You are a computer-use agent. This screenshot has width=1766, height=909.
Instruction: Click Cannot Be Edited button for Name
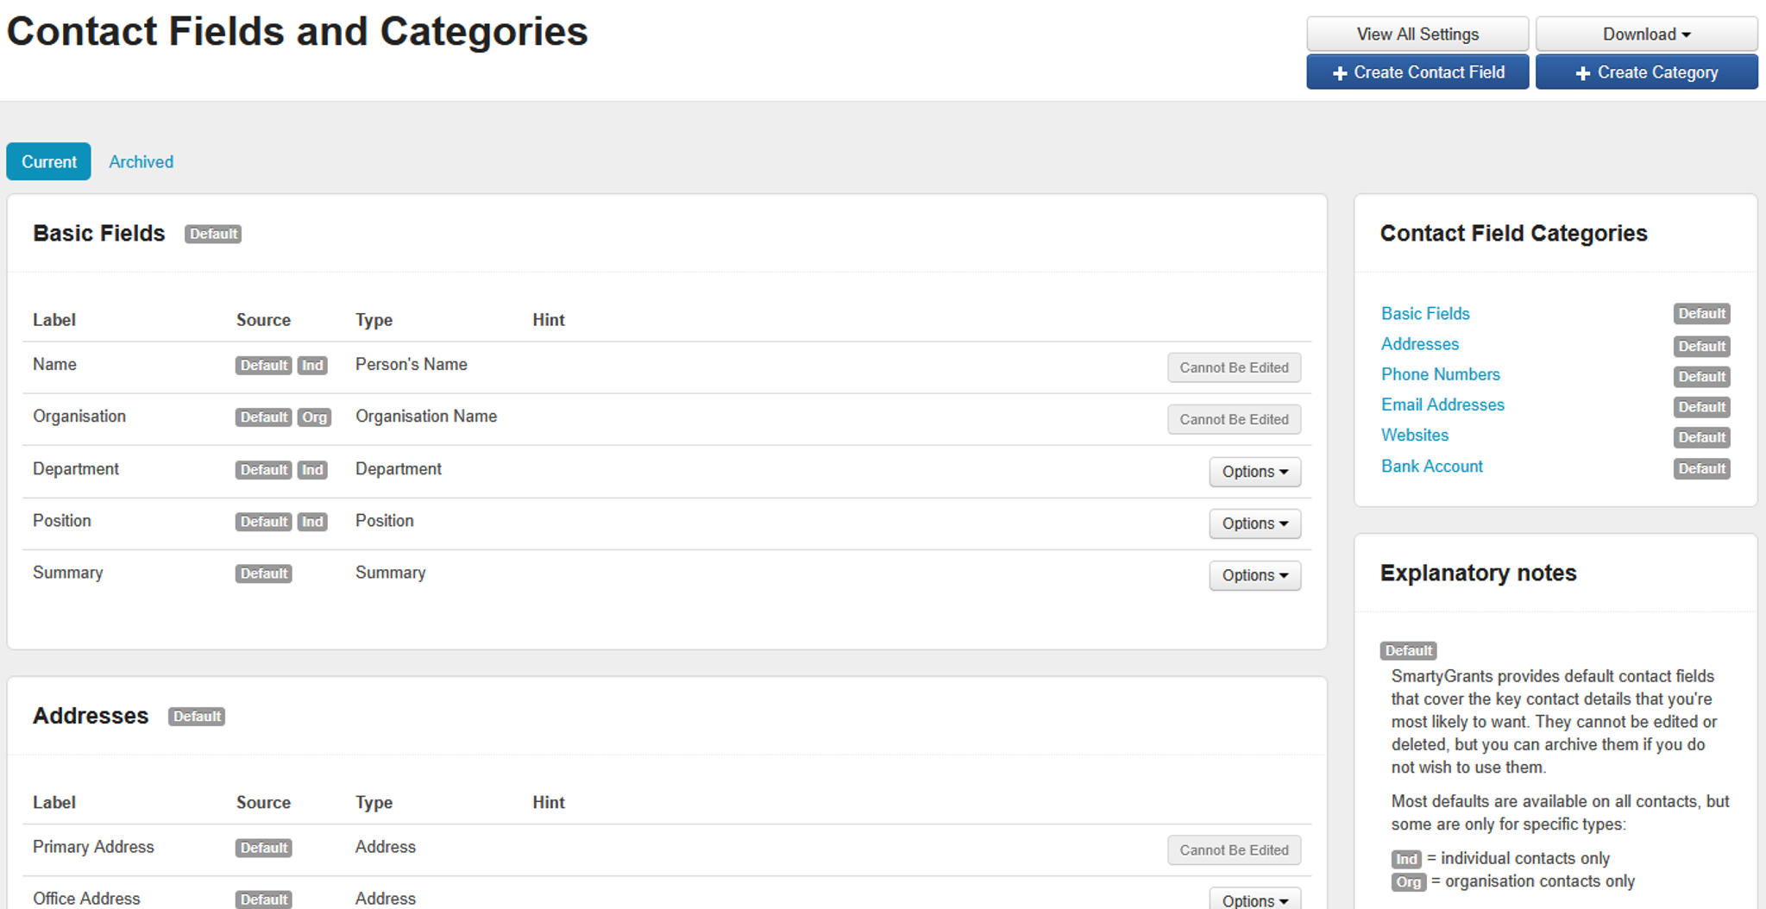(1234, 367)
